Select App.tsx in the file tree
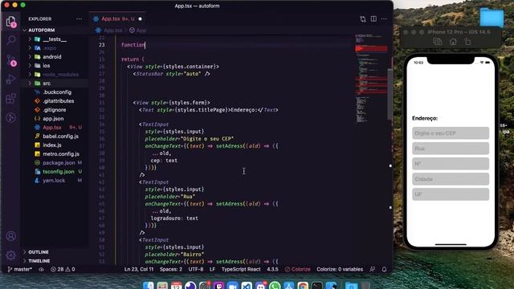The image size is (514, 289). pos(51,128)
